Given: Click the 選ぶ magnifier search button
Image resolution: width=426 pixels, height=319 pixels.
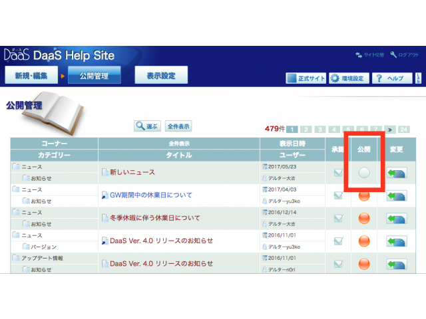Looking at the screenshot, I should (x=147, y=126).
